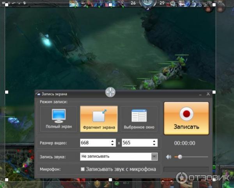Screen dimensions: 234x188
Task: Select the 'Полный экран' full screen mode
Action: pyautogui.click(x=58, y=119)
